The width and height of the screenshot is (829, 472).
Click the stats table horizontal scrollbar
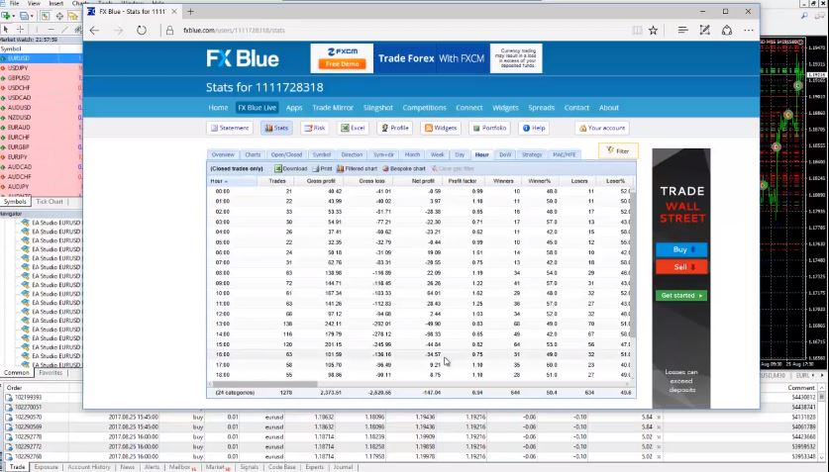point(263,384)
